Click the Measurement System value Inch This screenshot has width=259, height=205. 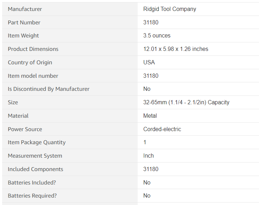click(149, 156)
